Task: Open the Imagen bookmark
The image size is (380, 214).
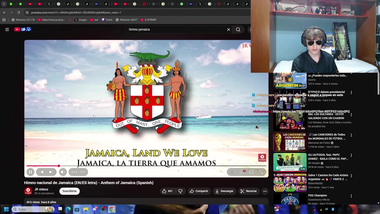Action: (81, 20)
